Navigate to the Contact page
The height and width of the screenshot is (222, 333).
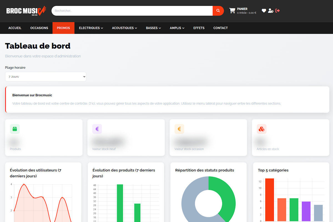[220, 28]
